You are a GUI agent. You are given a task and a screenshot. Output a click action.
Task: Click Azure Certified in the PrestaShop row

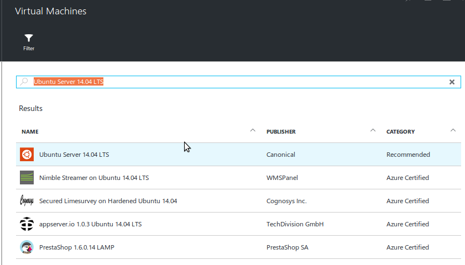[x=407, y=247]
